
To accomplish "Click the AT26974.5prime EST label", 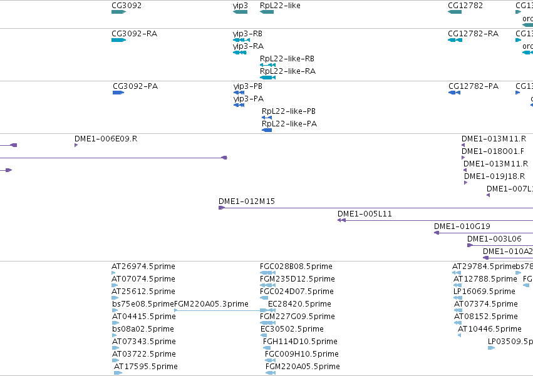I will point(143,267).
